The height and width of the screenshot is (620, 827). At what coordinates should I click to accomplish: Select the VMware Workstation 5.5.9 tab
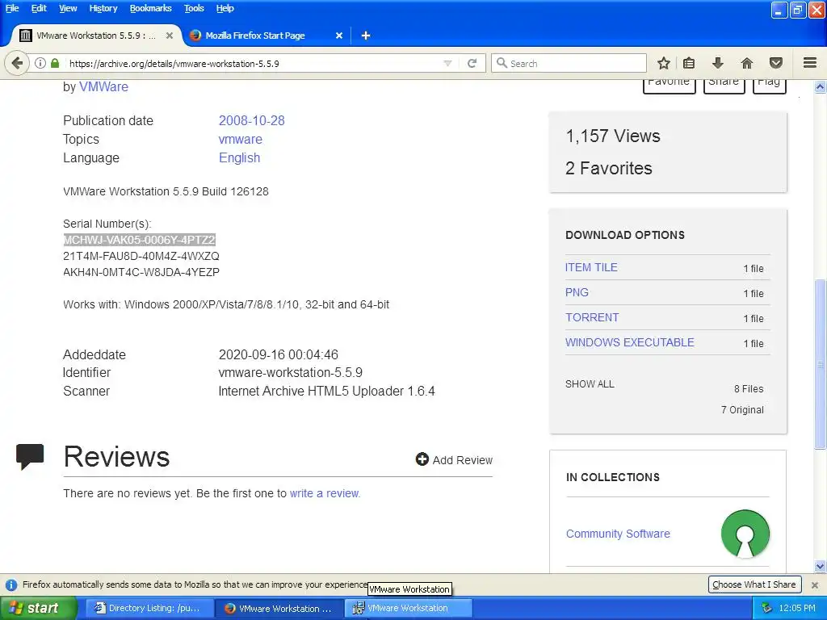click(x=96, y=36)
